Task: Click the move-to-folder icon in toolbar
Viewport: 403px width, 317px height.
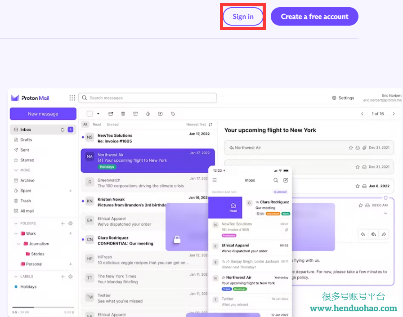Action: tap(161, 114)
